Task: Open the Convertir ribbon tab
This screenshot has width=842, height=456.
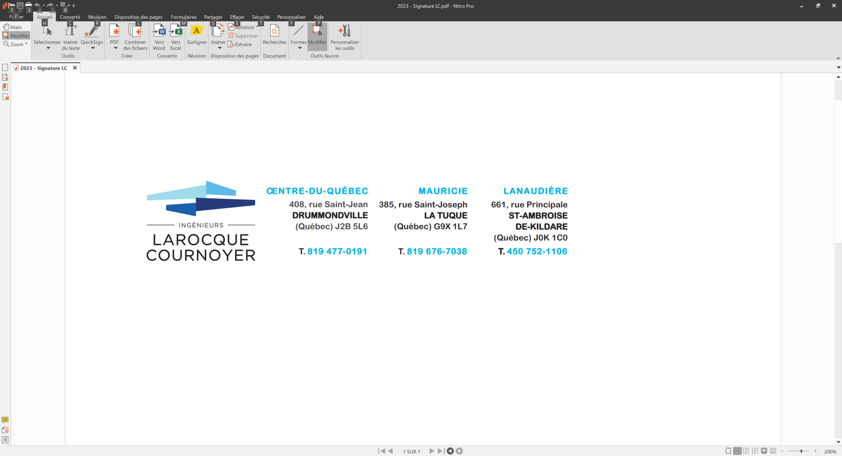Action: (70, 17)
